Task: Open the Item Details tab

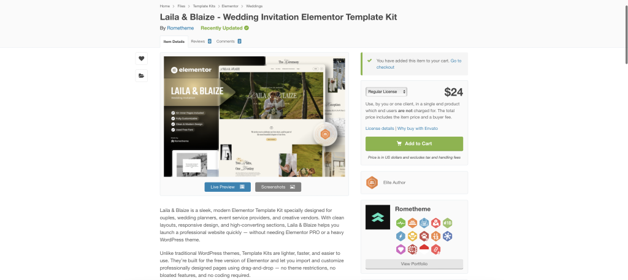Action: (174, 42)
